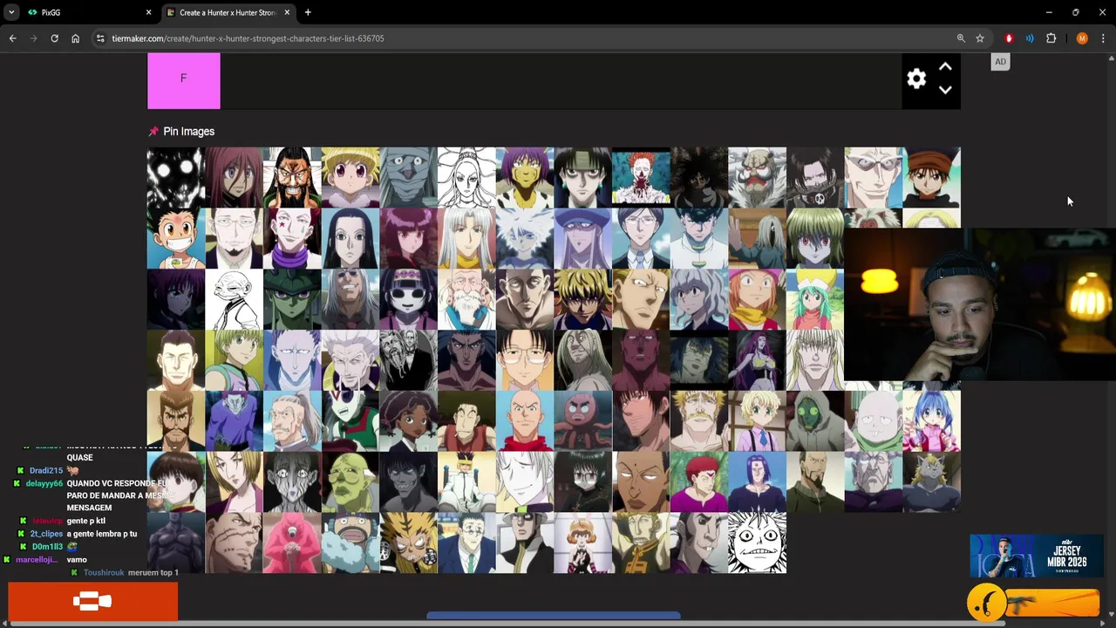This screenshot has width=1116, height=628.
Task: Pick the orange-haired girl with bunny ears
Action: [x=582, y=543]
